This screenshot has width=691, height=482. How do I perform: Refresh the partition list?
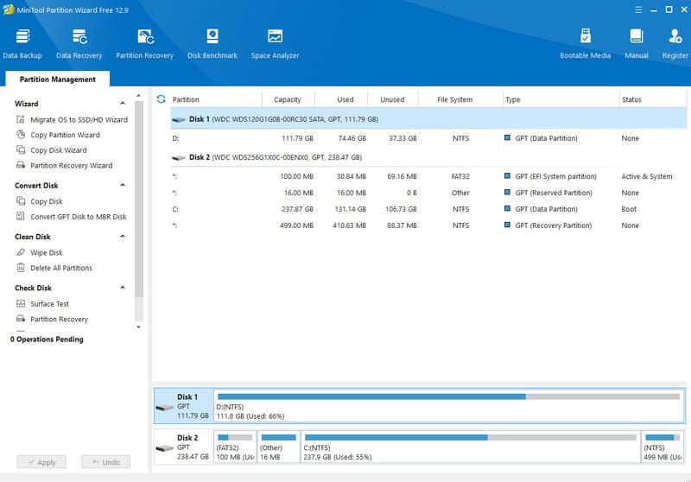pos(162,99)
